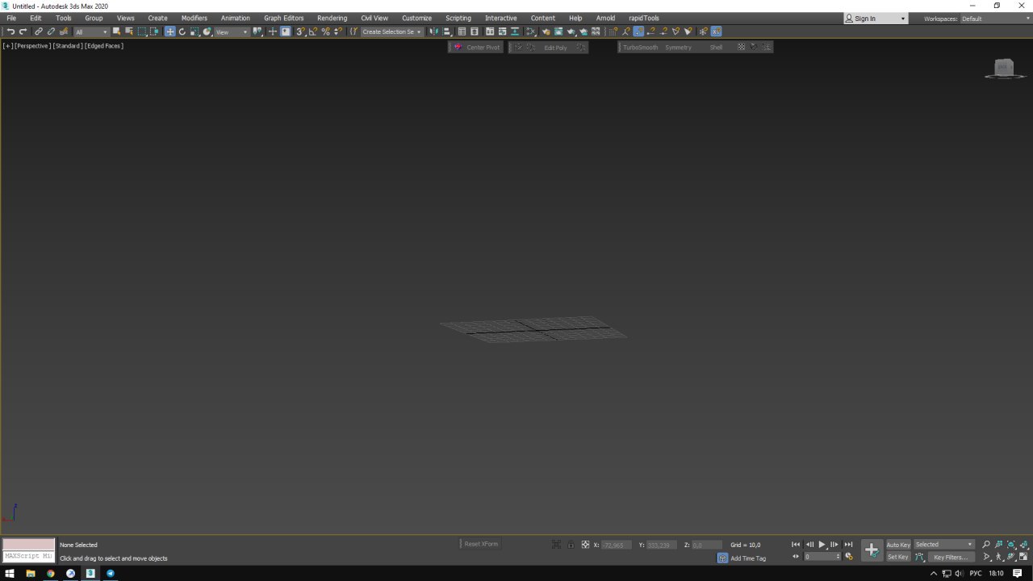Open the Layer Explorer toggle

pyautogui.click(x=475, y=31)
